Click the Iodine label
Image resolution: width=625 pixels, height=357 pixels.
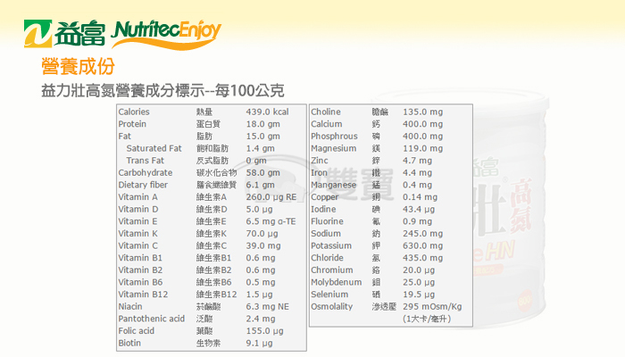[x=323, y=209]
